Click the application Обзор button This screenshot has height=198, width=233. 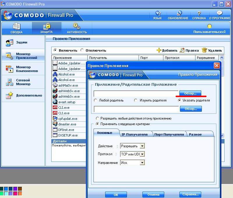pos(190,93)
